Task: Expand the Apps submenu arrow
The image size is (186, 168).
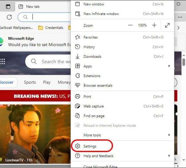Action: coord(169,66)
